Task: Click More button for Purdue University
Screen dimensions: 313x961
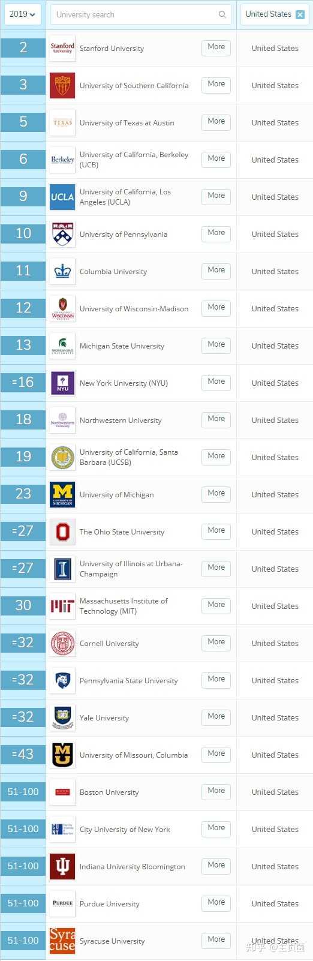Action: point(216,903)
